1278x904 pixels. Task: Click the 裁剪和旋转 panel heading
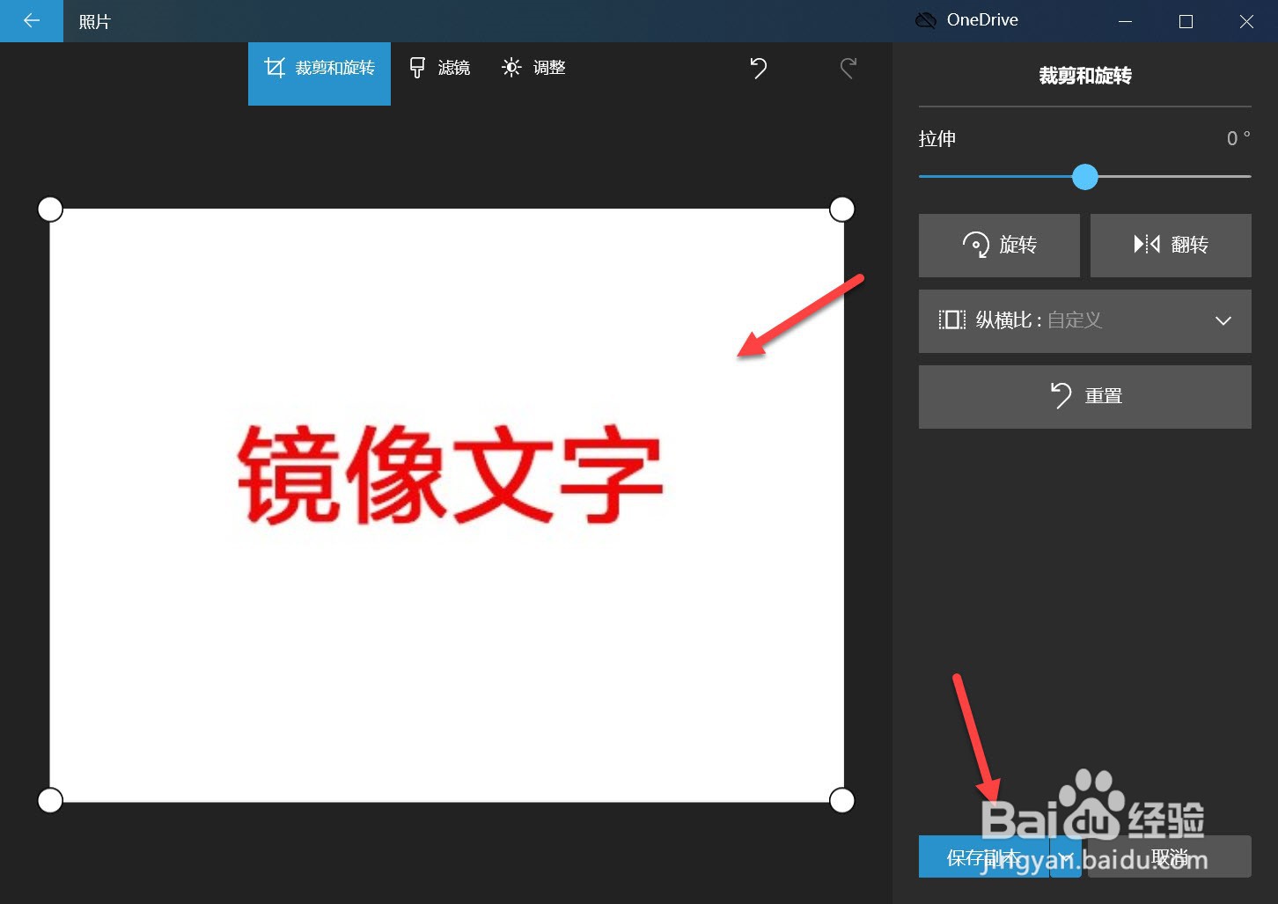(1085, 76)
